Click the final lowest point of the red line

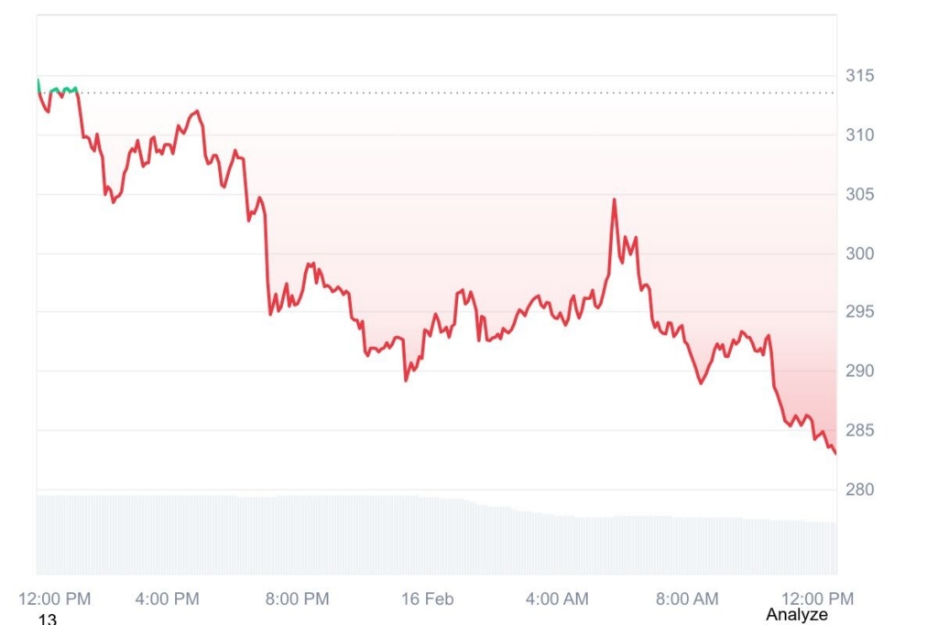834,452
